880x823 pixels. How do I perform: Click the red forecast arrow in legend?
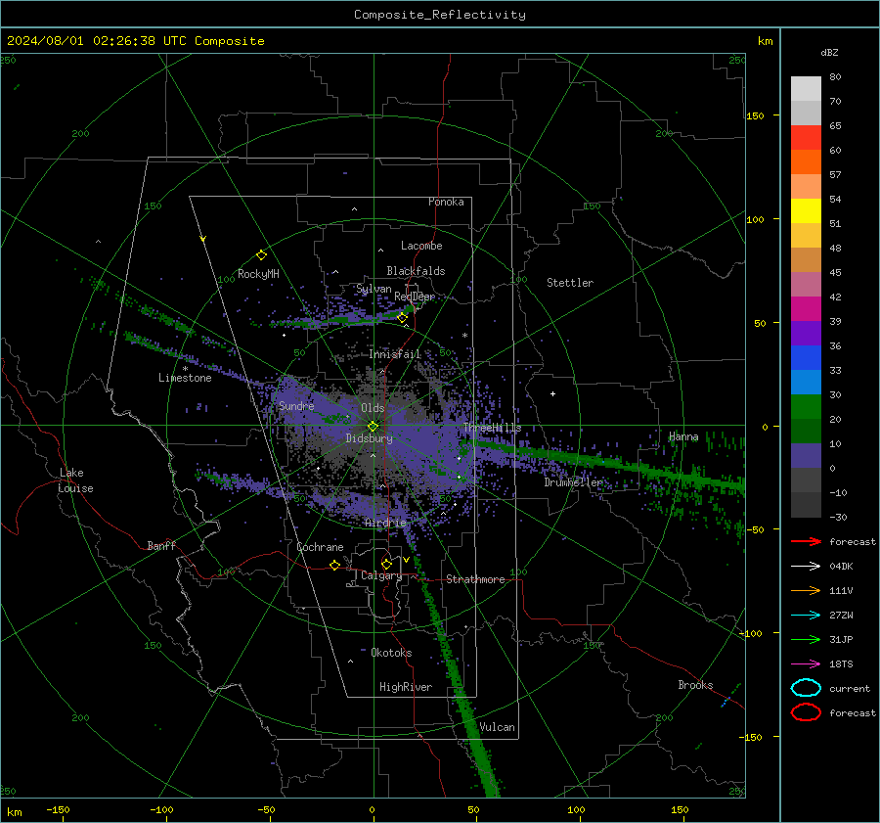pyautogui.click(x=806, y=541)
